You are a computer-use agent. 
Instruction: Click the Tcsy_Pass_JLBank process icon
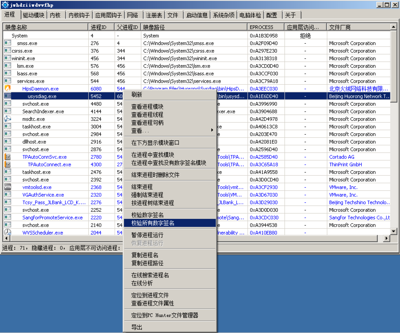7,202
